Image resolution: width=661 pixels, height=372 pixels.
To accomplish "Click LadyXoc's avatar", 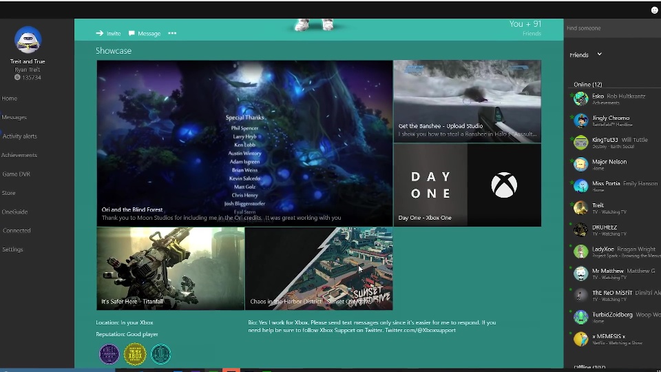I will click(580, 252).
